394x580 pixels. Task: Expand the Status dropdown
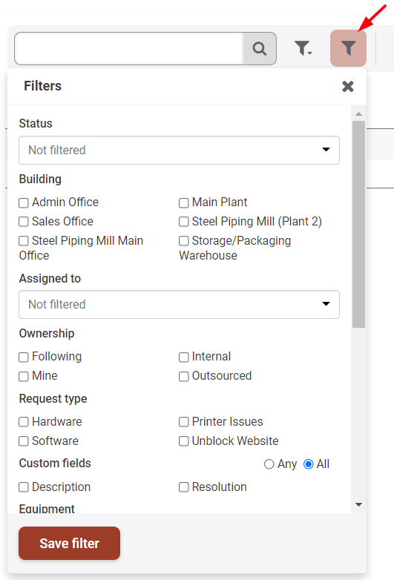click(x=179, y=150)
